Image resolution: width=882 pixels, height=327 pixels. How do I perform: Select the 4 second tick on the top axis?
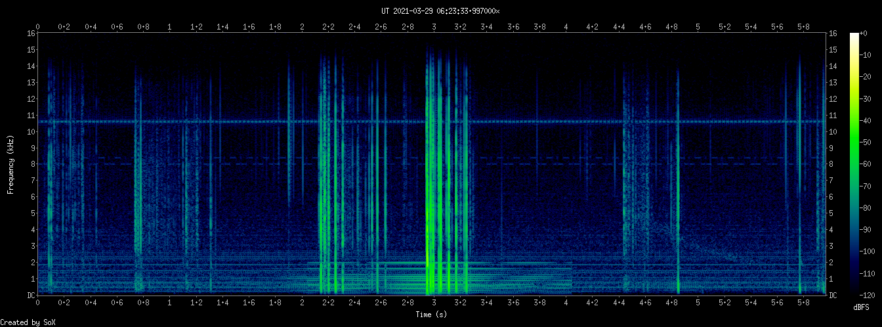tap(566, 27)
